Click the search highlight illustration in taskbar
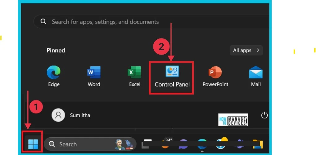The height and width of the screenshot is (155, 316). (x=124, y=144)
